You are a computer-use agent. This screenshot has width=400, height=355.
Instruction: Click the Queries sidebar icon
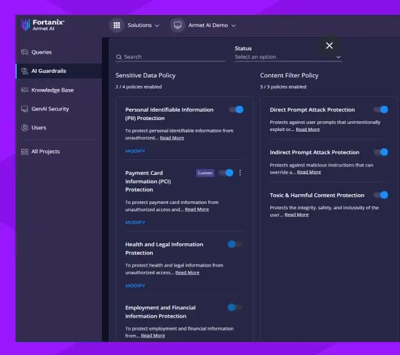[x=25, y=52]
